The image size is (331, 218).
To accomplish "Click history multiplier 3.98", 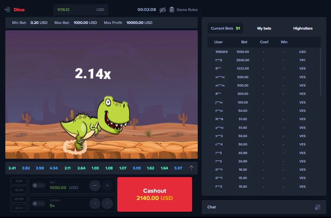I will coord(40,168).
